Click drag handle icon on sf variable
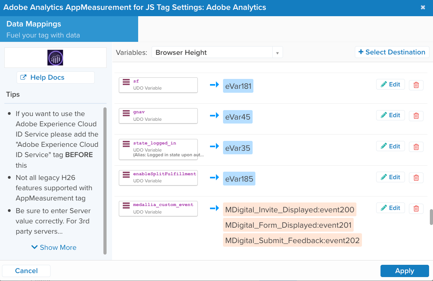The width and height of the screenshot is (433, 281). click(126, 82)
